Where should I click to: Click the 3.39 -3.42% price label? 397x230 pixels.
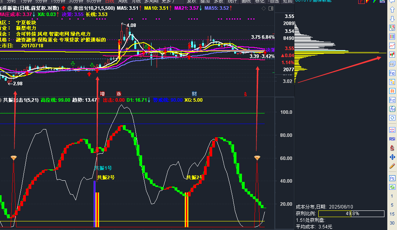pyautogui.click(x=262, y=56)
